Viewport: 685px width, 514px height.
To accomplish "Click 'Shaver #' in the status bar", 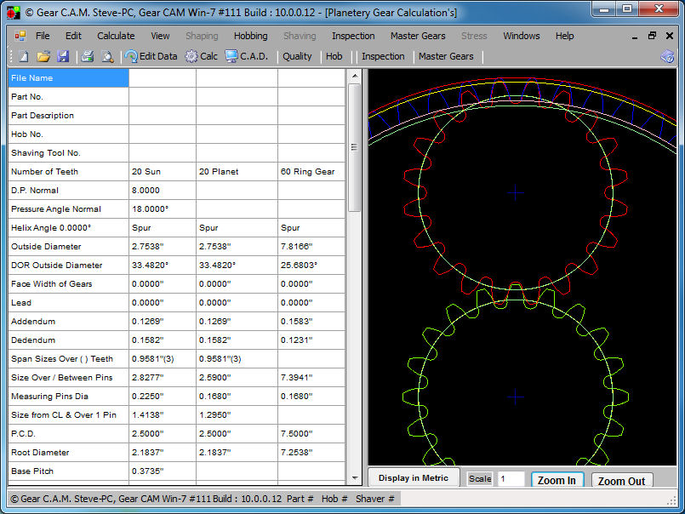I will coord(374,499).
